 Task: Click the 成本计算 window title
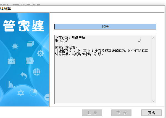[x=5, y=9]
